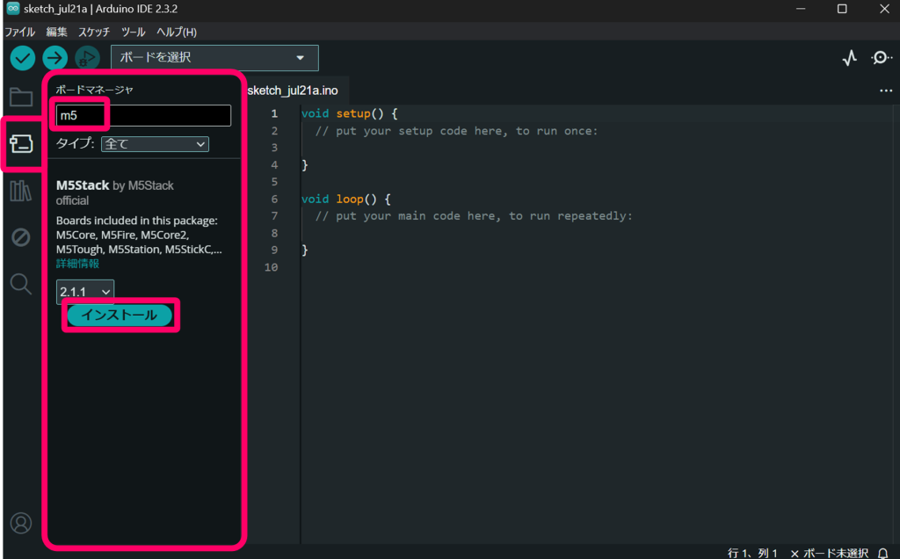Click the notification bell icon

(883, 553)
